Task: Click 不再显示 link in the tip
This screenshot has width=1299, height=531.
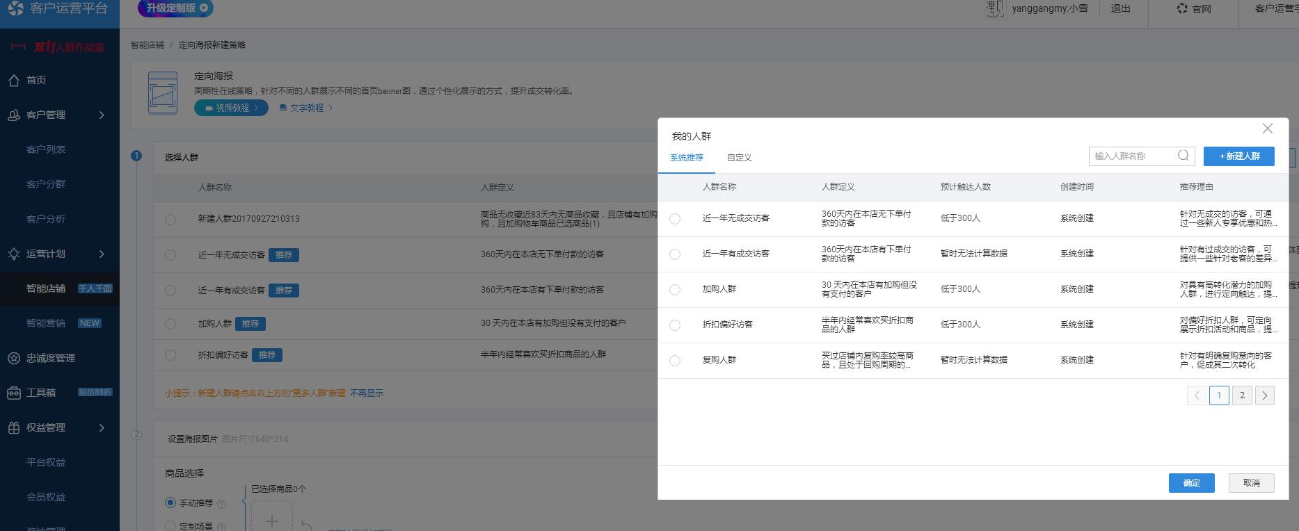Action: [367, 393]
